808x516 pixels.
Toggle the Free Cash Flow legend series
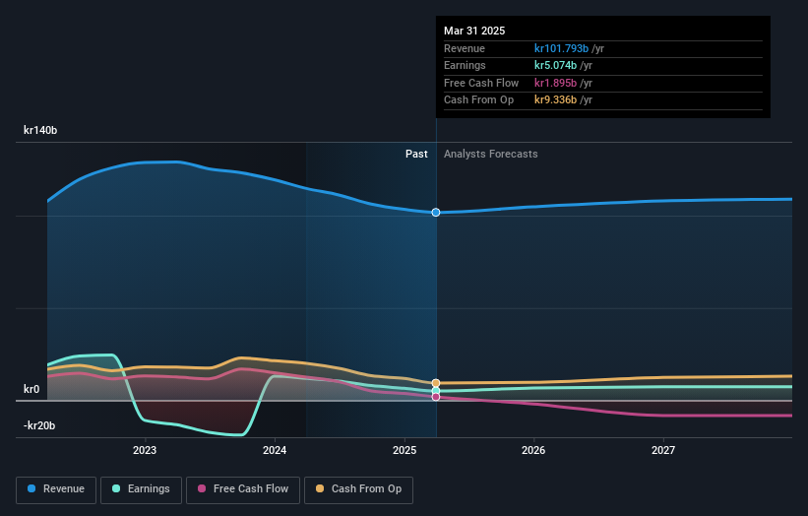tap(243, 489)
